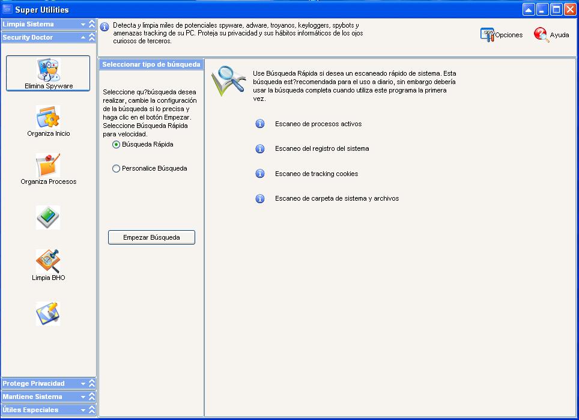Close the Super Utilities window
This screenshot has width=579, height=420.
coord(570,10)
